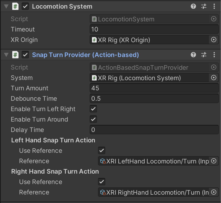
Task: Click the Turn Amount field
Action: (x=154, y=88)
